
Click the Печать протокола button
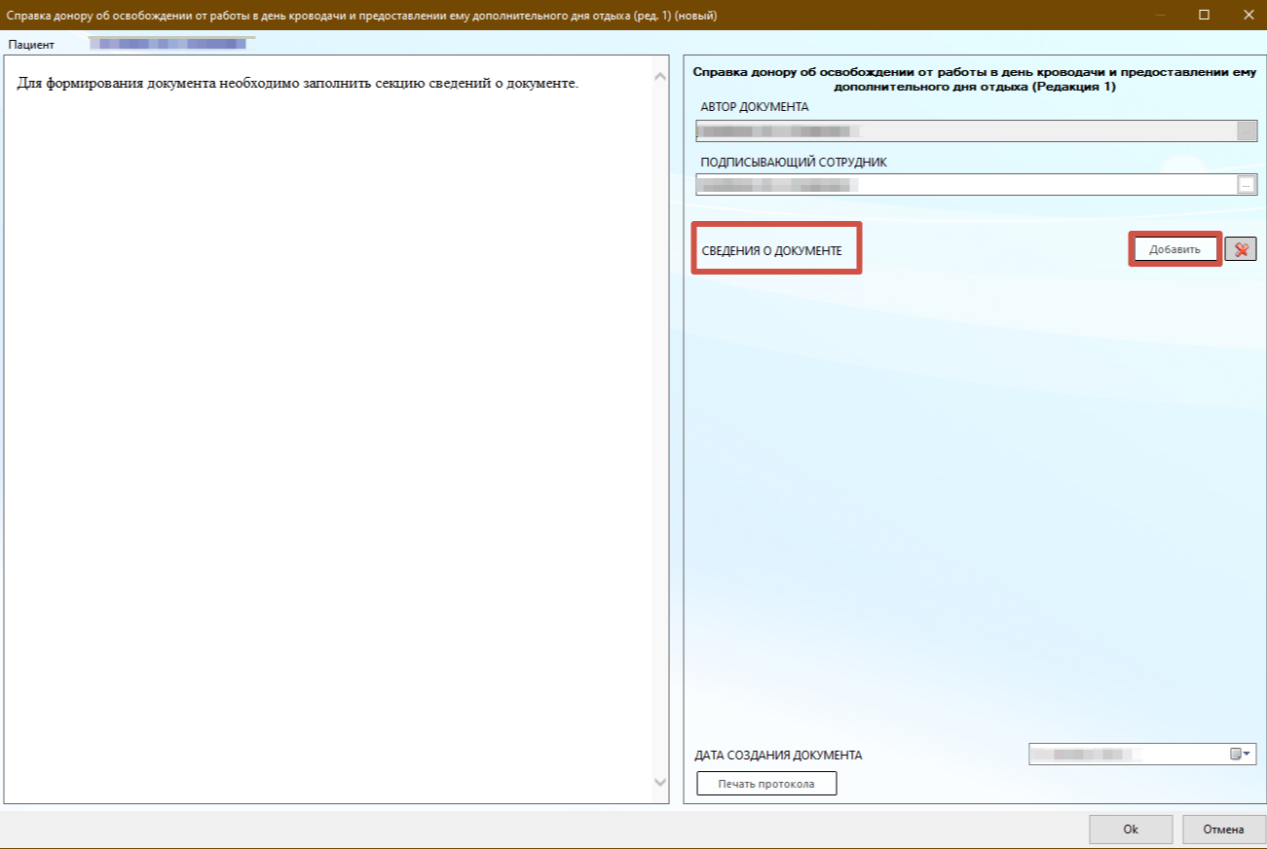766,784
